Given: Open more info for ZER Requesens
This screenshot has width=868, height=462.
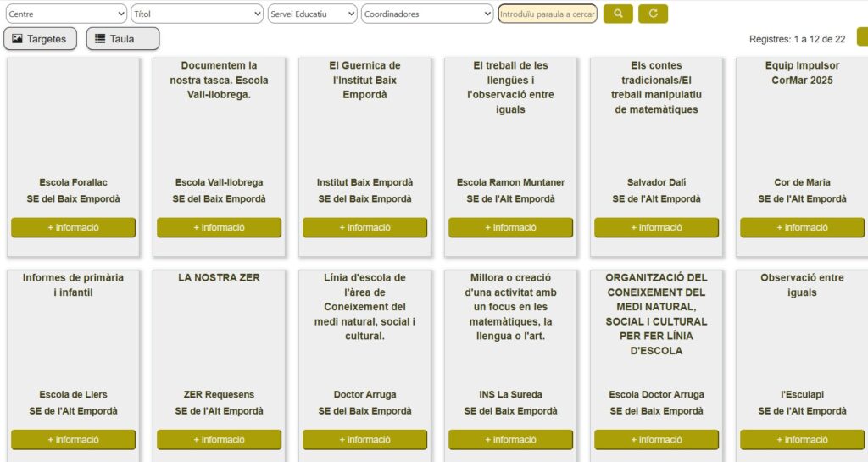Looking at the screenshot, I should click(219, 439).
